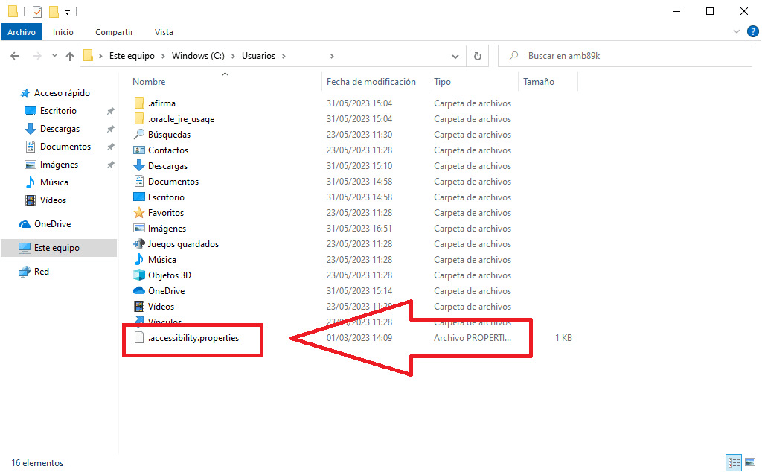The width and height of the screenshot is (762, 472).
Task: Open the Help question mark icon
Action: pyautogui.click(x=752, y=31)
